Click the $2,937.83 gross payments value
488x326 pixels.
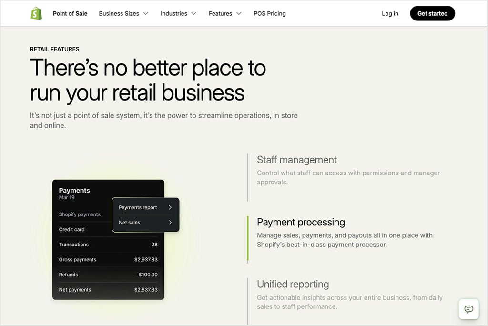[x=146, y=259]
